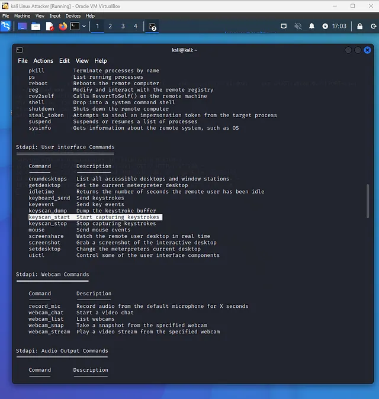Open VirtualBox File menu
This screenshot has height=399, width=379.
(x=5, y=16)
